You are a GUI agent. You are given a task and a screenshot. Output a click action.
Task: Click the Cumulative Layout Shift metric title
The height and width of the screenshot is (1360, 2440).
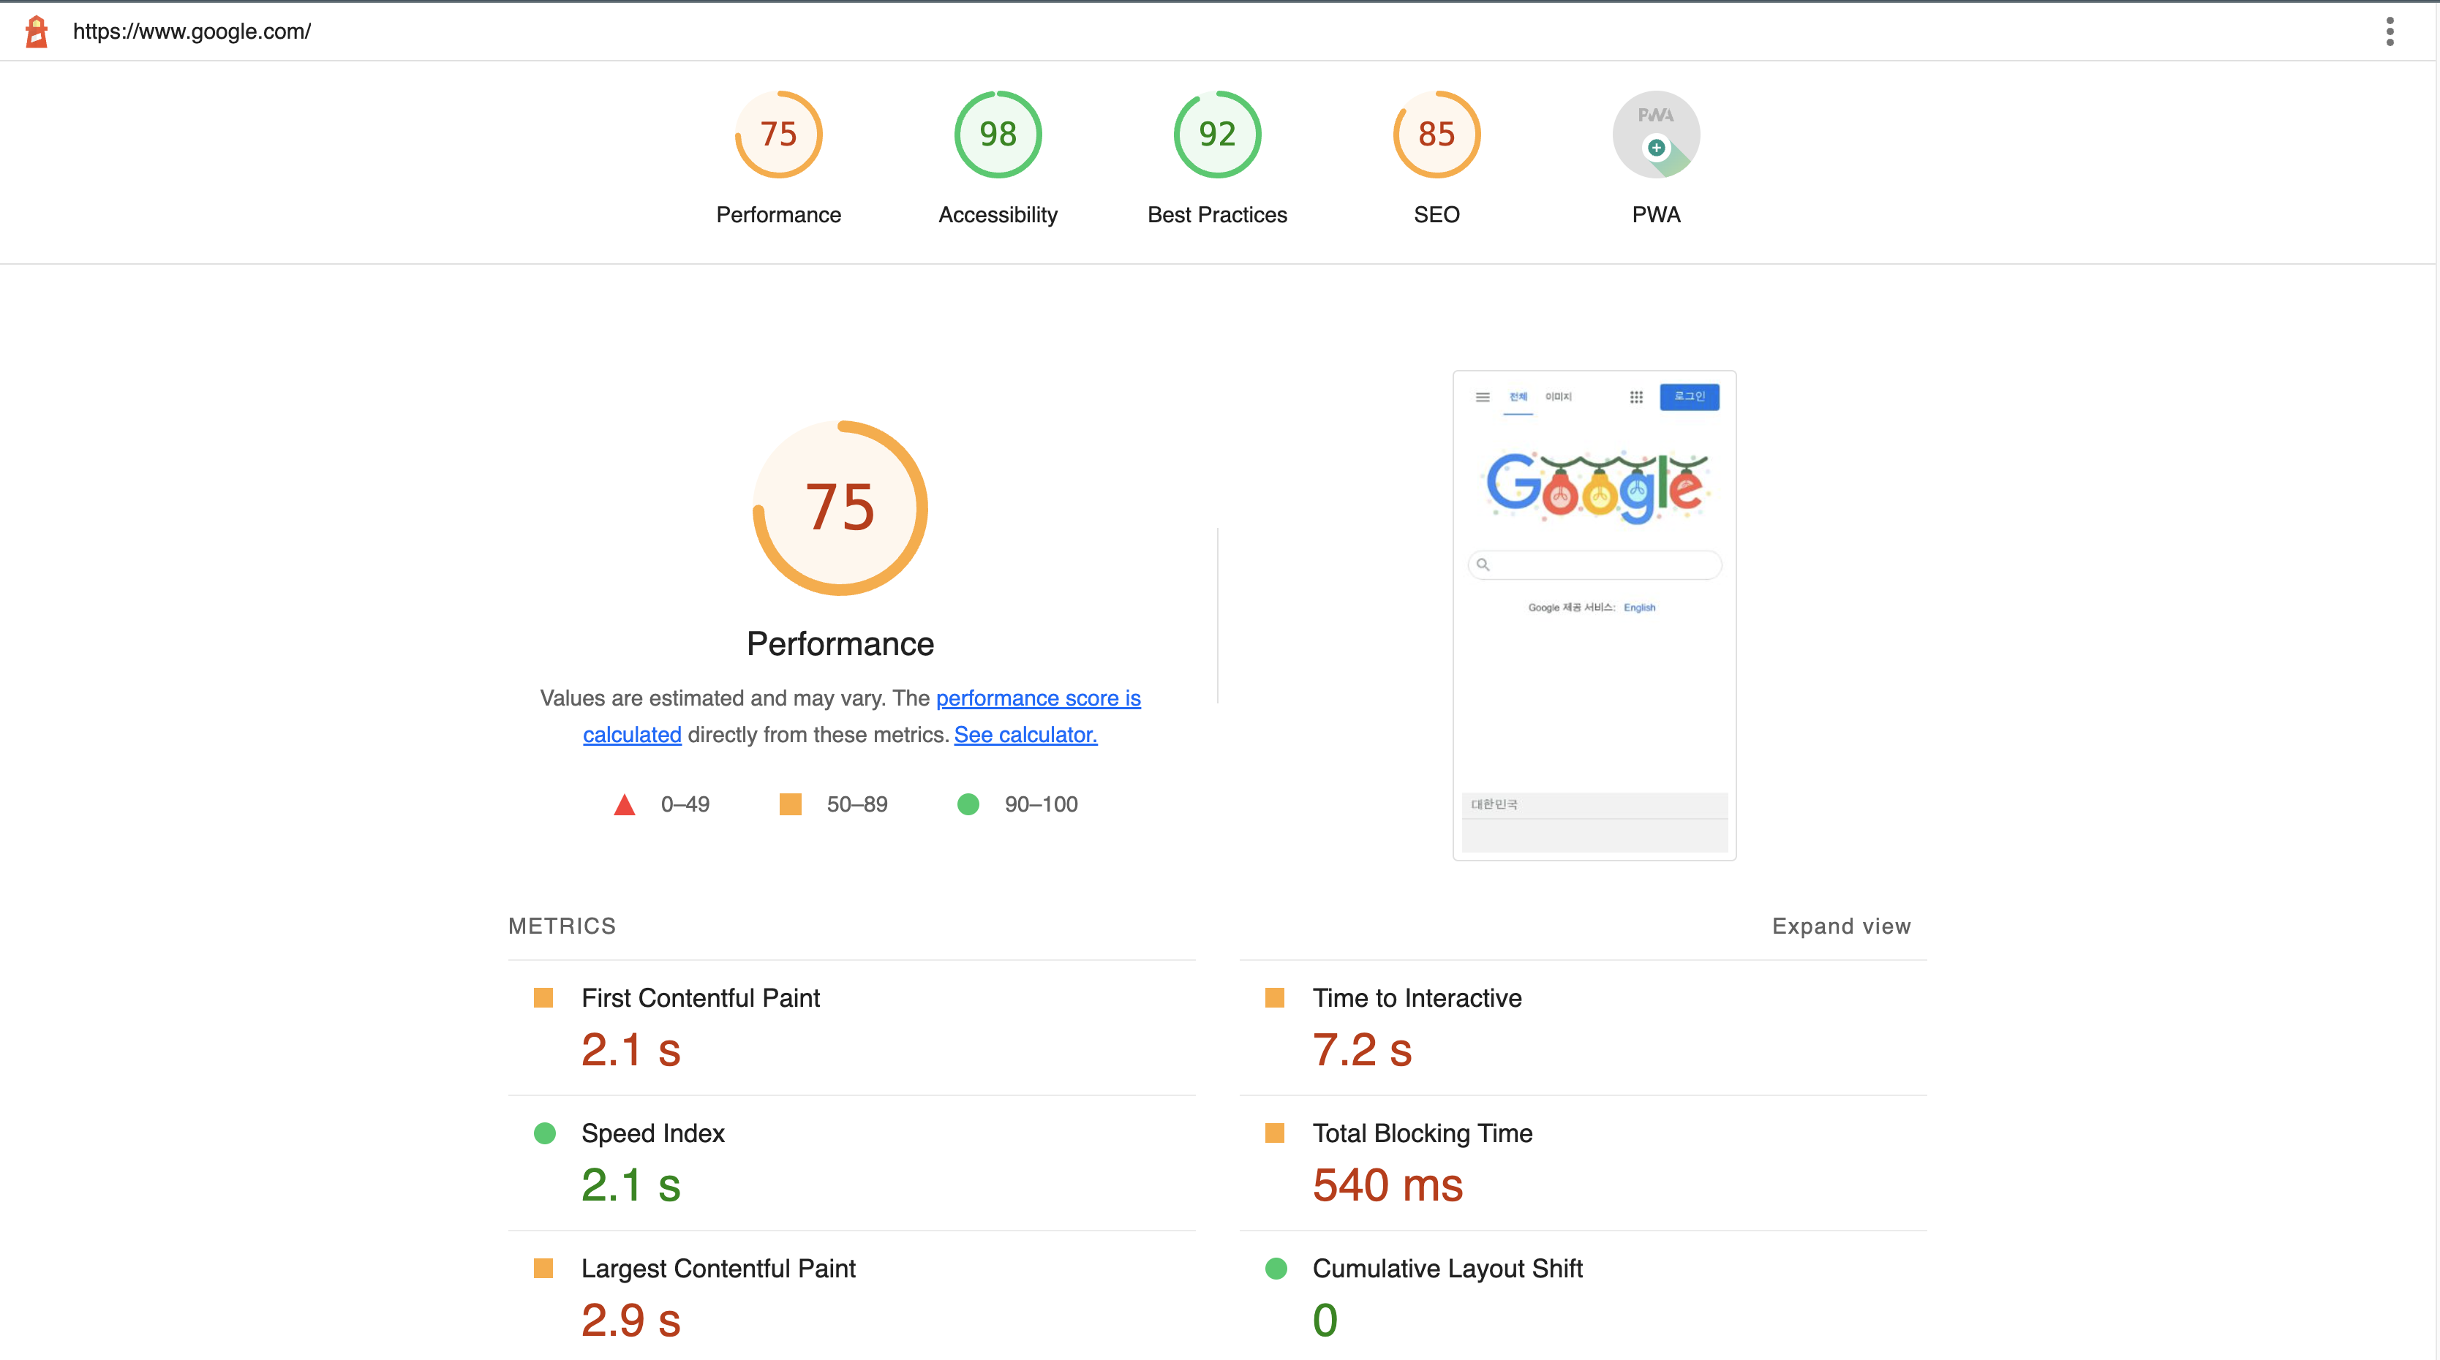[1447, 1268]
